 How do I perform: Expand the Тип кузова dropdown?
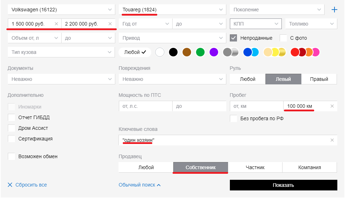pos(61,52)
